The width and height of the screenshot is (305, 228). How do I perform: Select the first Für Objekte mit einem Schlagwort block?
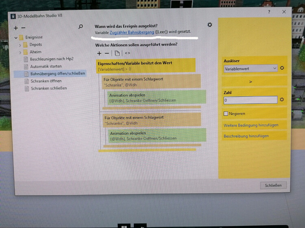pyautogui.click(x=151, y=82)
